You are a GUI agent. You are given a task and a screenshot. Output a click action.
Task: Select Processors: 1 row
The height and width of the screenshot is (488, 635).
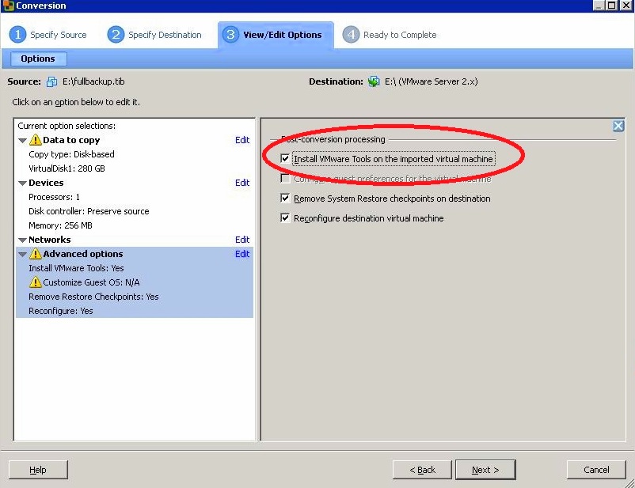(x=55, y=197)
